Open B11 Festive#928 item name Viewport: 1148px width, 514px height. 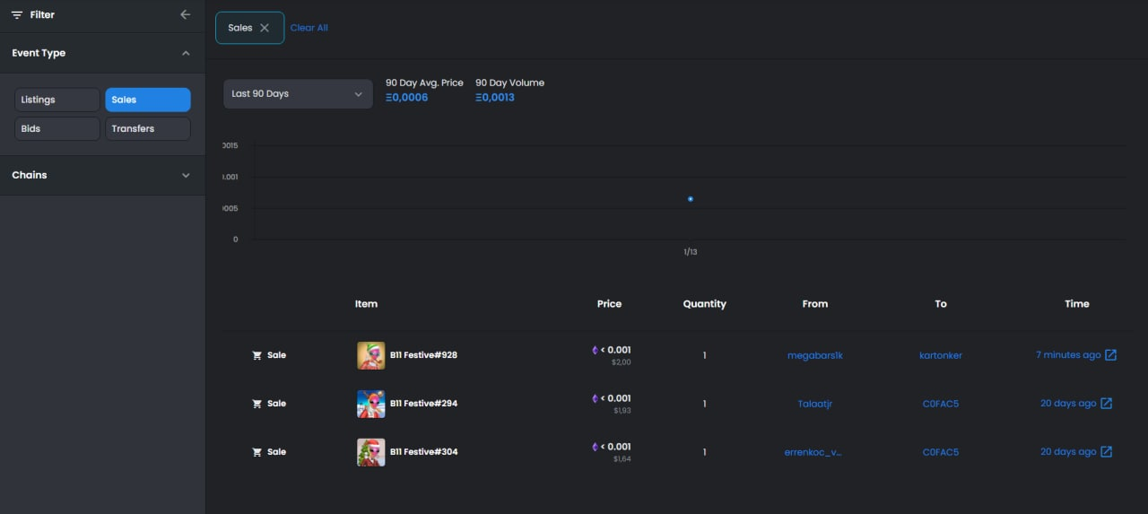(423, 355)
